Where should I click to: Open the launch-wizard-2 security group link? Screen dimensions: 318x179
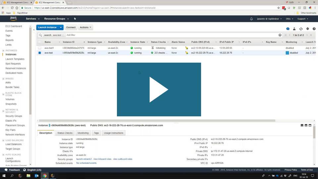tap(84, 159)
